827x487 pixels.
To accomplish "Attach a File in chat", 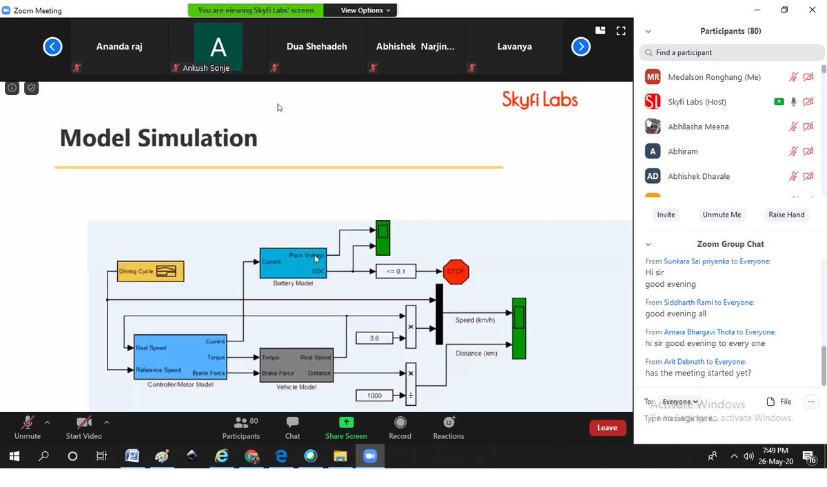I will (x=779, y=402).
